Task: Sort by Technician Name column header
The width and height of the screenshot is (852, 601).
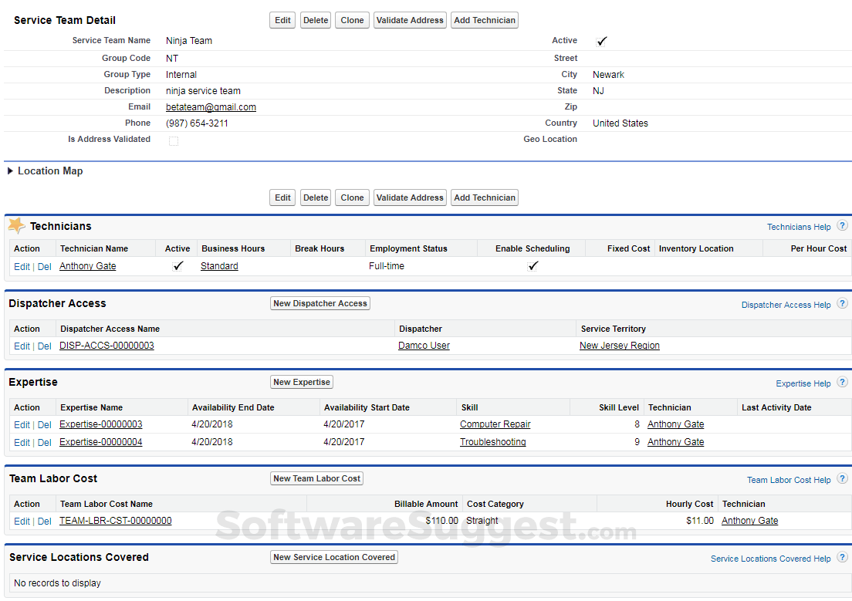Action: coord(94,248)
